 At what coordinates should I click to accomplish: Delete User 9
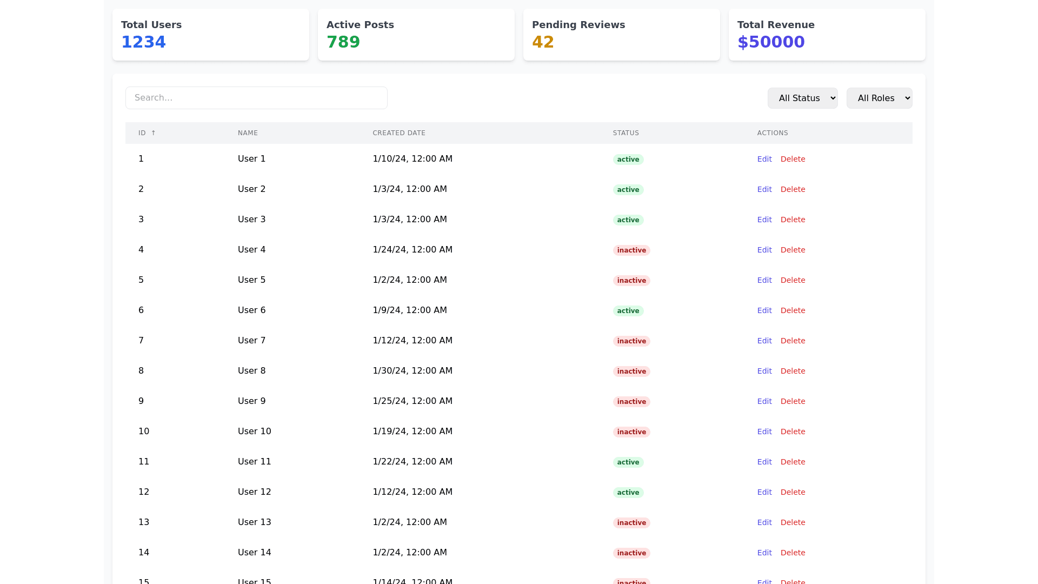click(793, 401)
